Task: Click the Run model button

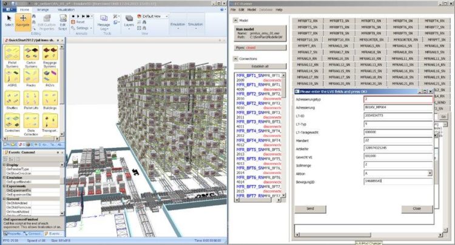Action: click(x=260, y=33)
